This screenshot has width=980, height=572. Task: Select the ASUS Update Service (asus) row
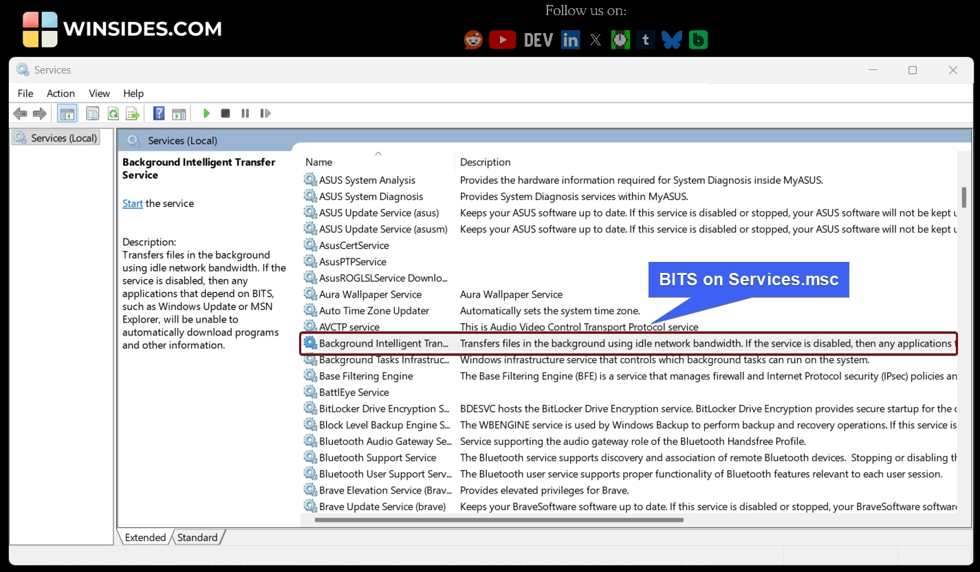pos(629,213)
